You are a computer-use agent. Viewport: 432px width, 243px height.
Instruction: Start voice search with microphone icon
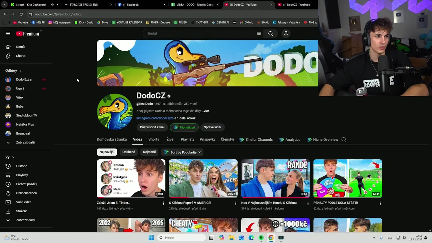point(286,33)
